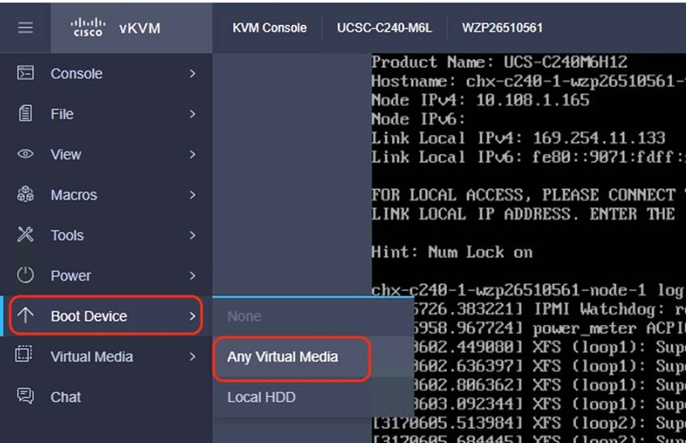Open the Macros menu item
The height and width of the screenshot is (443, 686).
point(106,195)
